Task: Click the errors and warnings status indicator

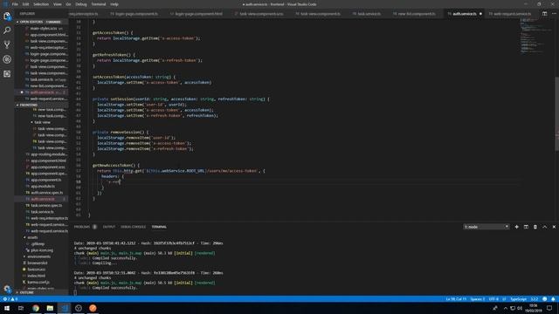Action: [10, 299]
